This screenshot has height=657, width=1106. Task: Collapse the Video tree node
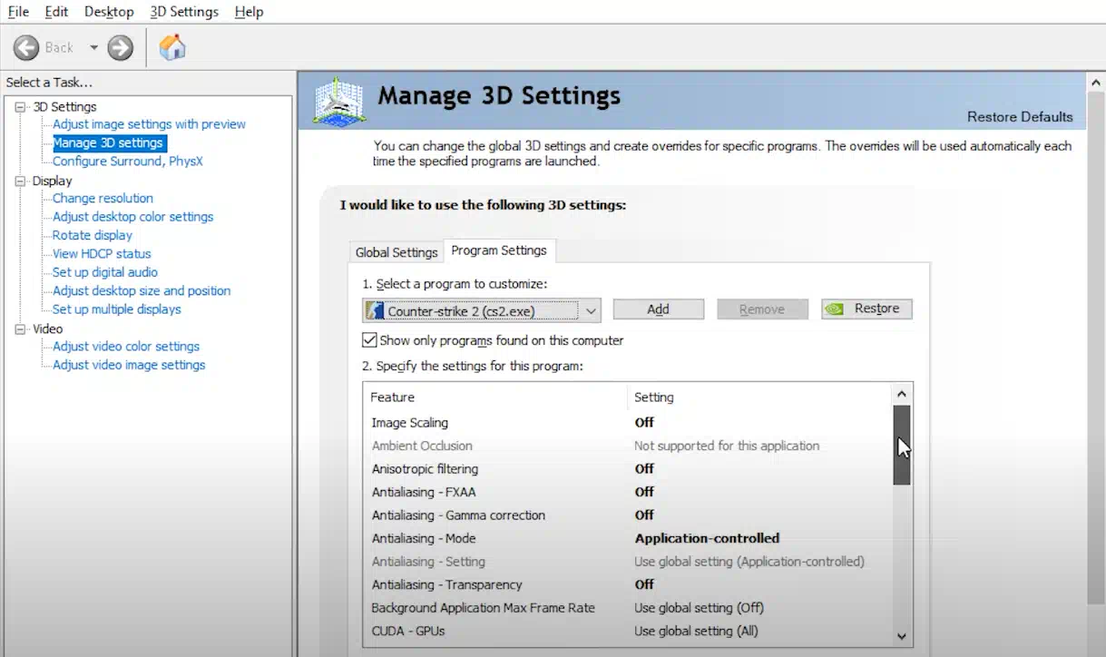[21, 328]
